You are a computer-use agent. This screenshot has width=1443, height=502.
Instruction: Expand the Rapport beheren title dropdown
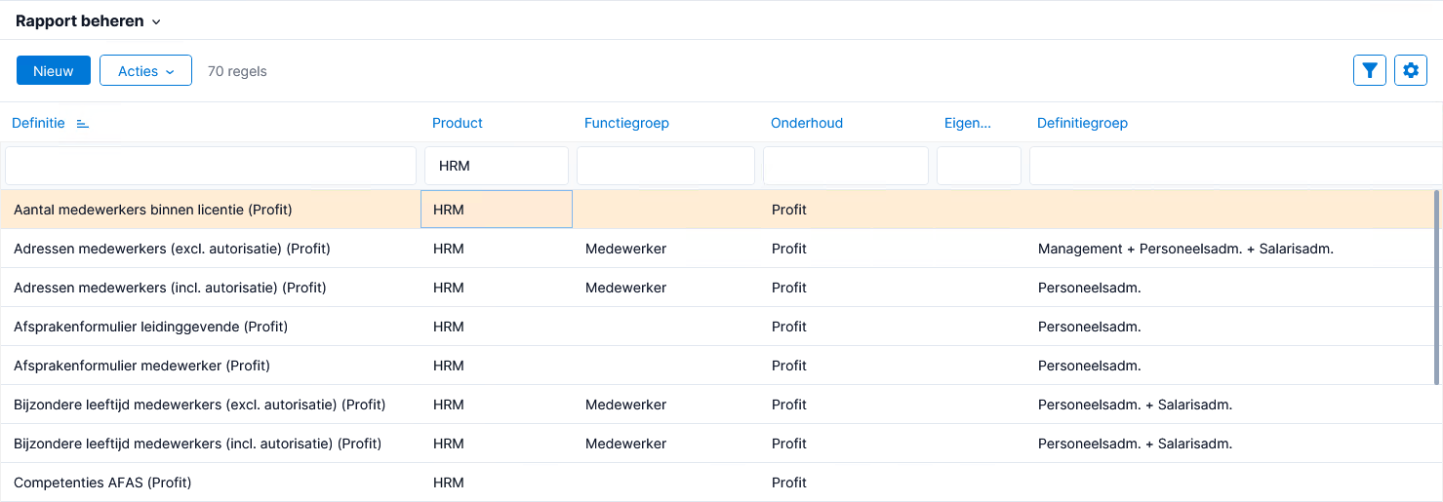(156, 21)
